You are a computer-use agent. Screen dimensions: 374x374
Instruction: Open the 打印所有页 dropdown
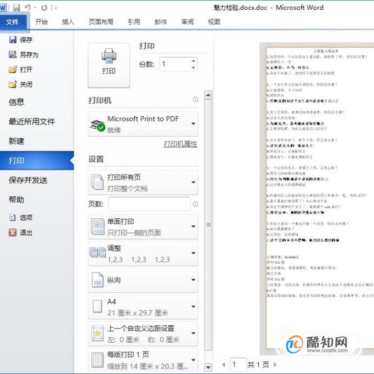(143, 183)
